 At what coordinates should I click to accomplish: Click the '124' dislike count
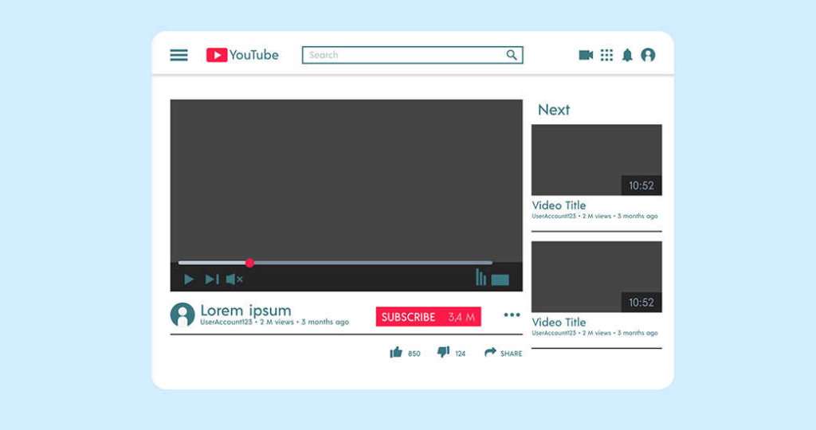460,354
